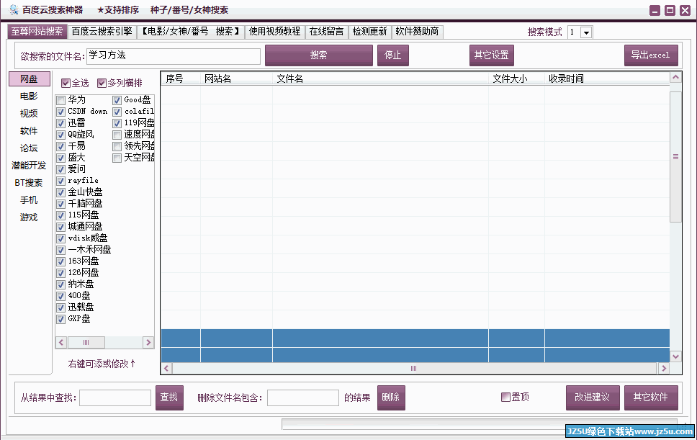This screenshot has height=440, width=697.
Task: Click the results table's left scroll arrow
Action: pyautogui.click(x=167, y=368)
